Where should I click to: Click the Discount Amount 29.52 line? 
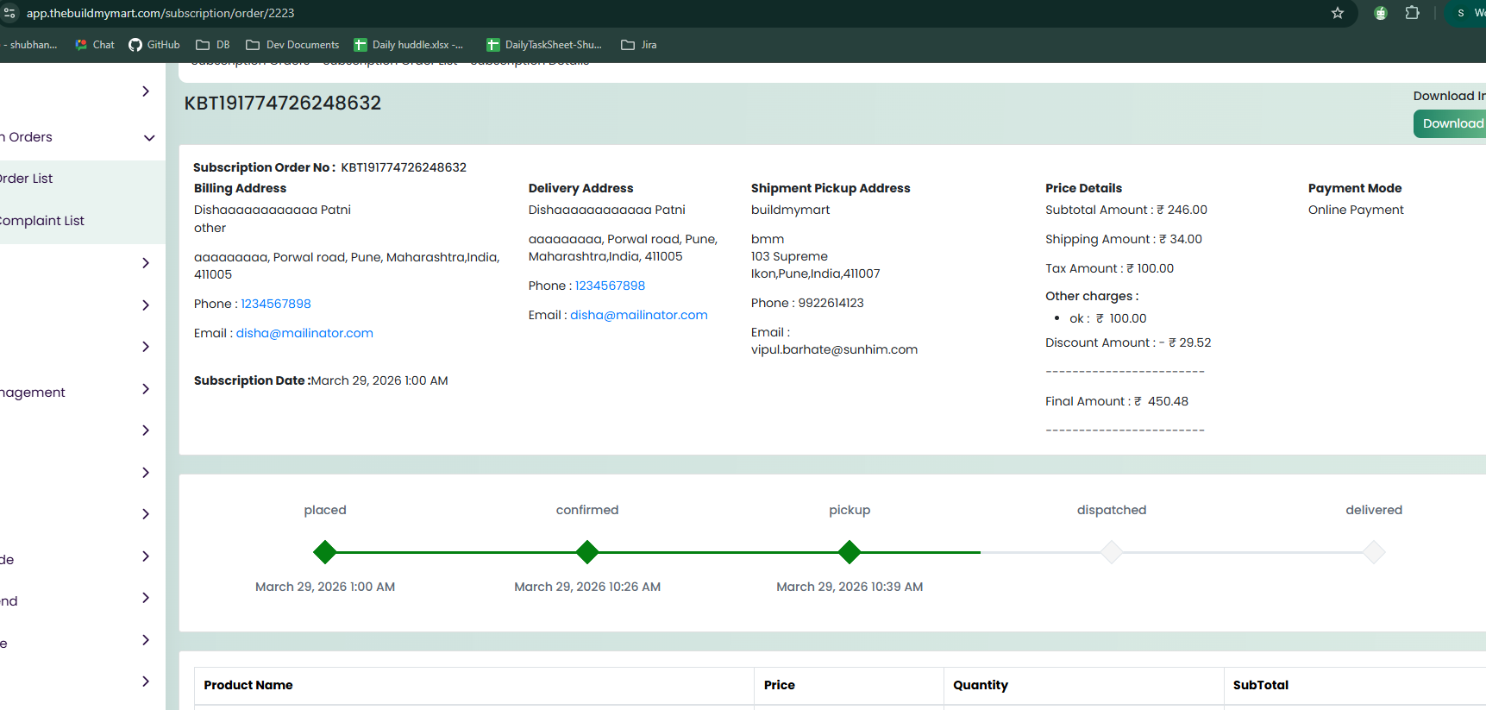pos(1128,342)
